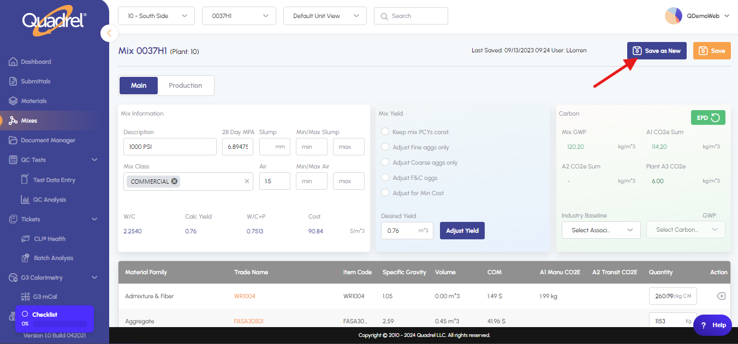Select Adjust for Min Cost option

pyautogui.click(x=385, y=193)
